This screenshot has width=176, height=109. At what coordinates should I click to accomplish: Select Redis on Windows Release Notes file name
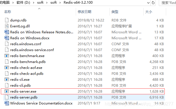point(42,32)
